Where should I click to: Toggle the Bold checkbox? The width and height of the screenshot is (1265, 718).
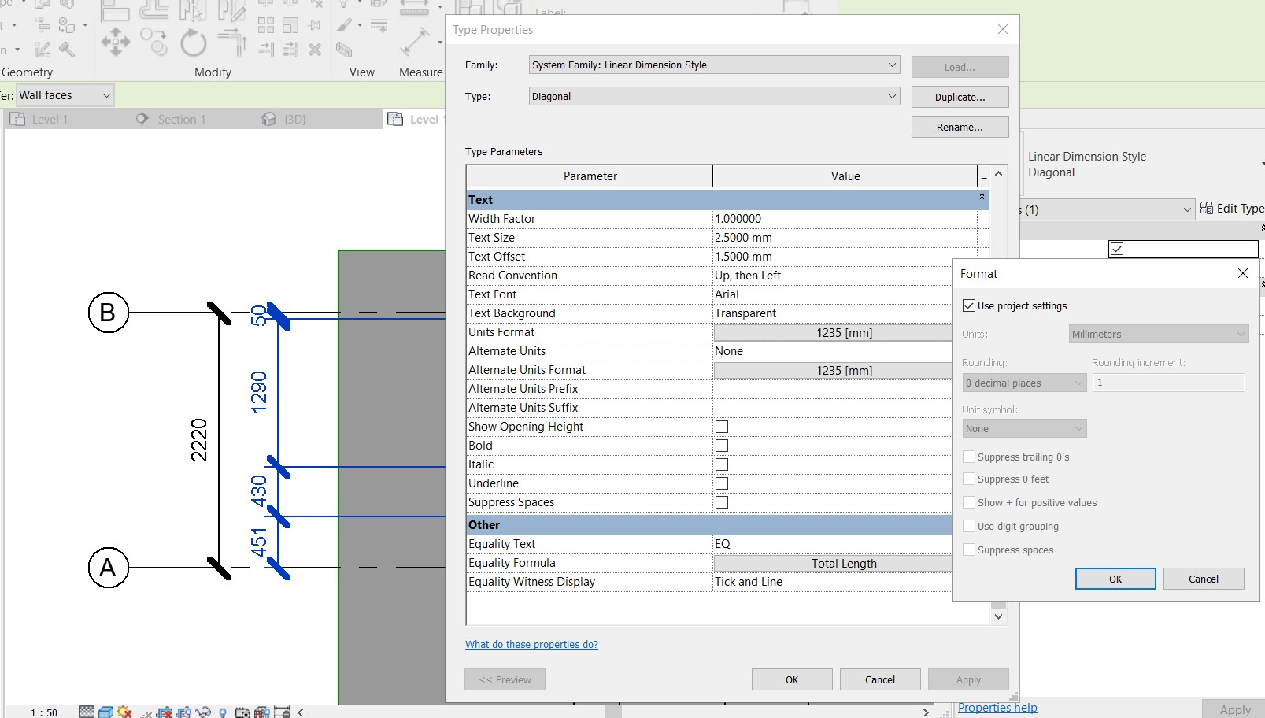pos(722,446)
